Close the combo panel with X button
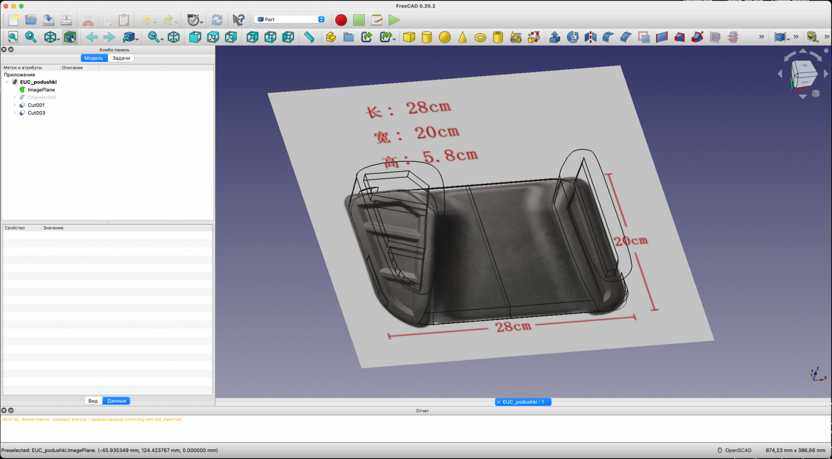832x459 pixels. coord(4,50)
